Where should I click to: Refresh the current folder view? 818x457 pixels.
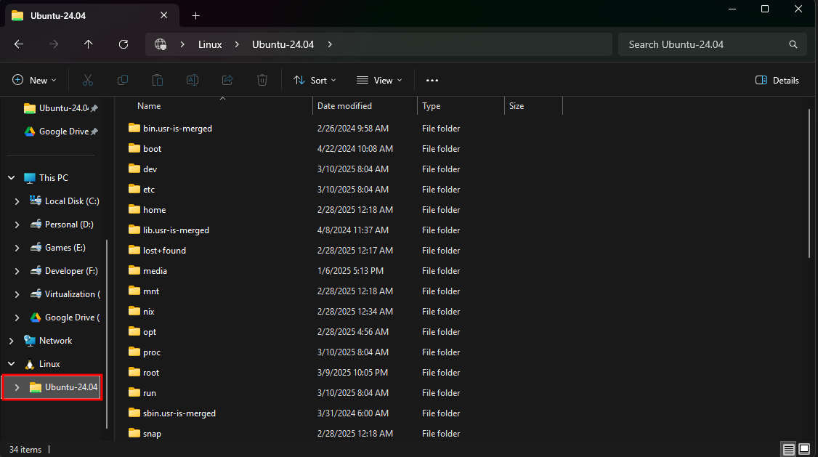pyautogui.click(x=123, y=44)
